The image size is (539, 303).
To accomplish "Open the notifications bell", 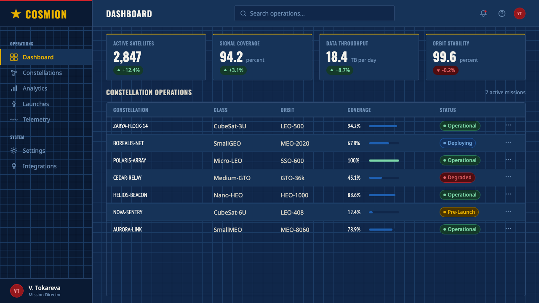I will (x=483, y=13).
